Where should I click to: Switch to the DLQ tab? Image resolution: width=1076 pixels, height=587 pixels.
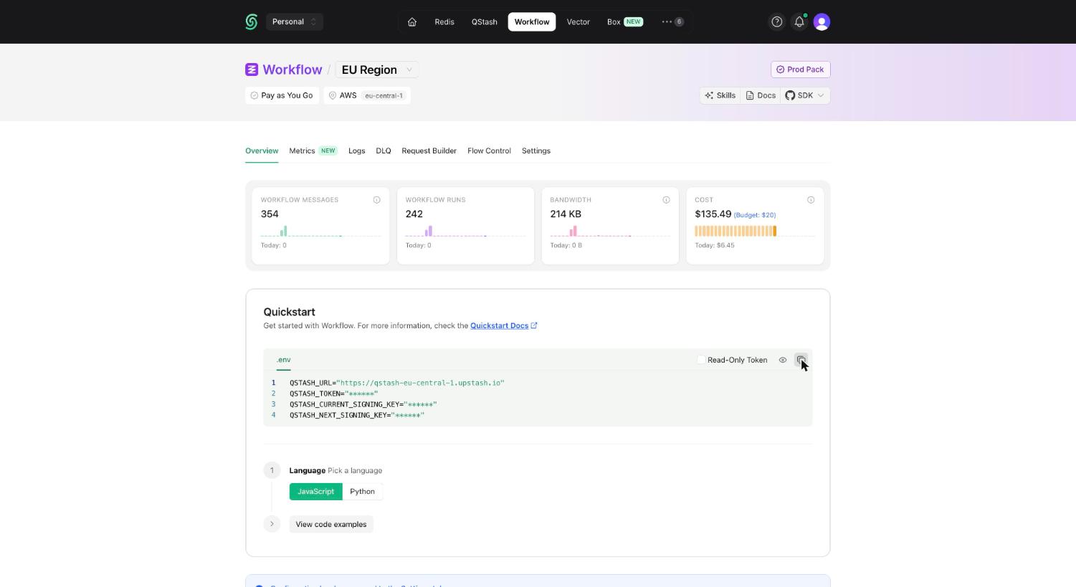(x=384, y=151)
